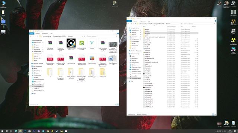Open recent locations dropdown in Загрузки window
Image resolution: width=238 pixels, height=133 pixels.
click(x=36, y=36)
